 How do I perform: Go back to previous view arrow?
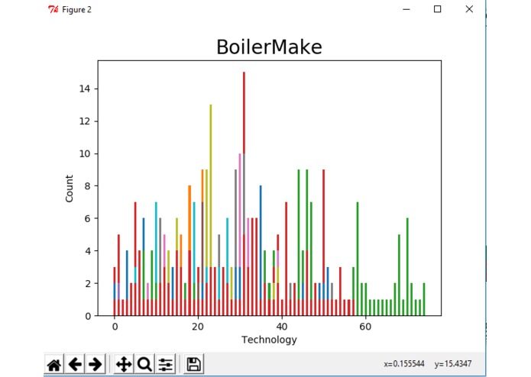point(75,365)
